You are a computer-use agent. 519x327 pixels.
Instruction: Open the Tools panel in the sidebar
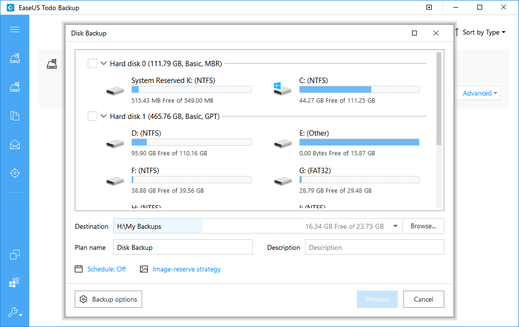15,282
